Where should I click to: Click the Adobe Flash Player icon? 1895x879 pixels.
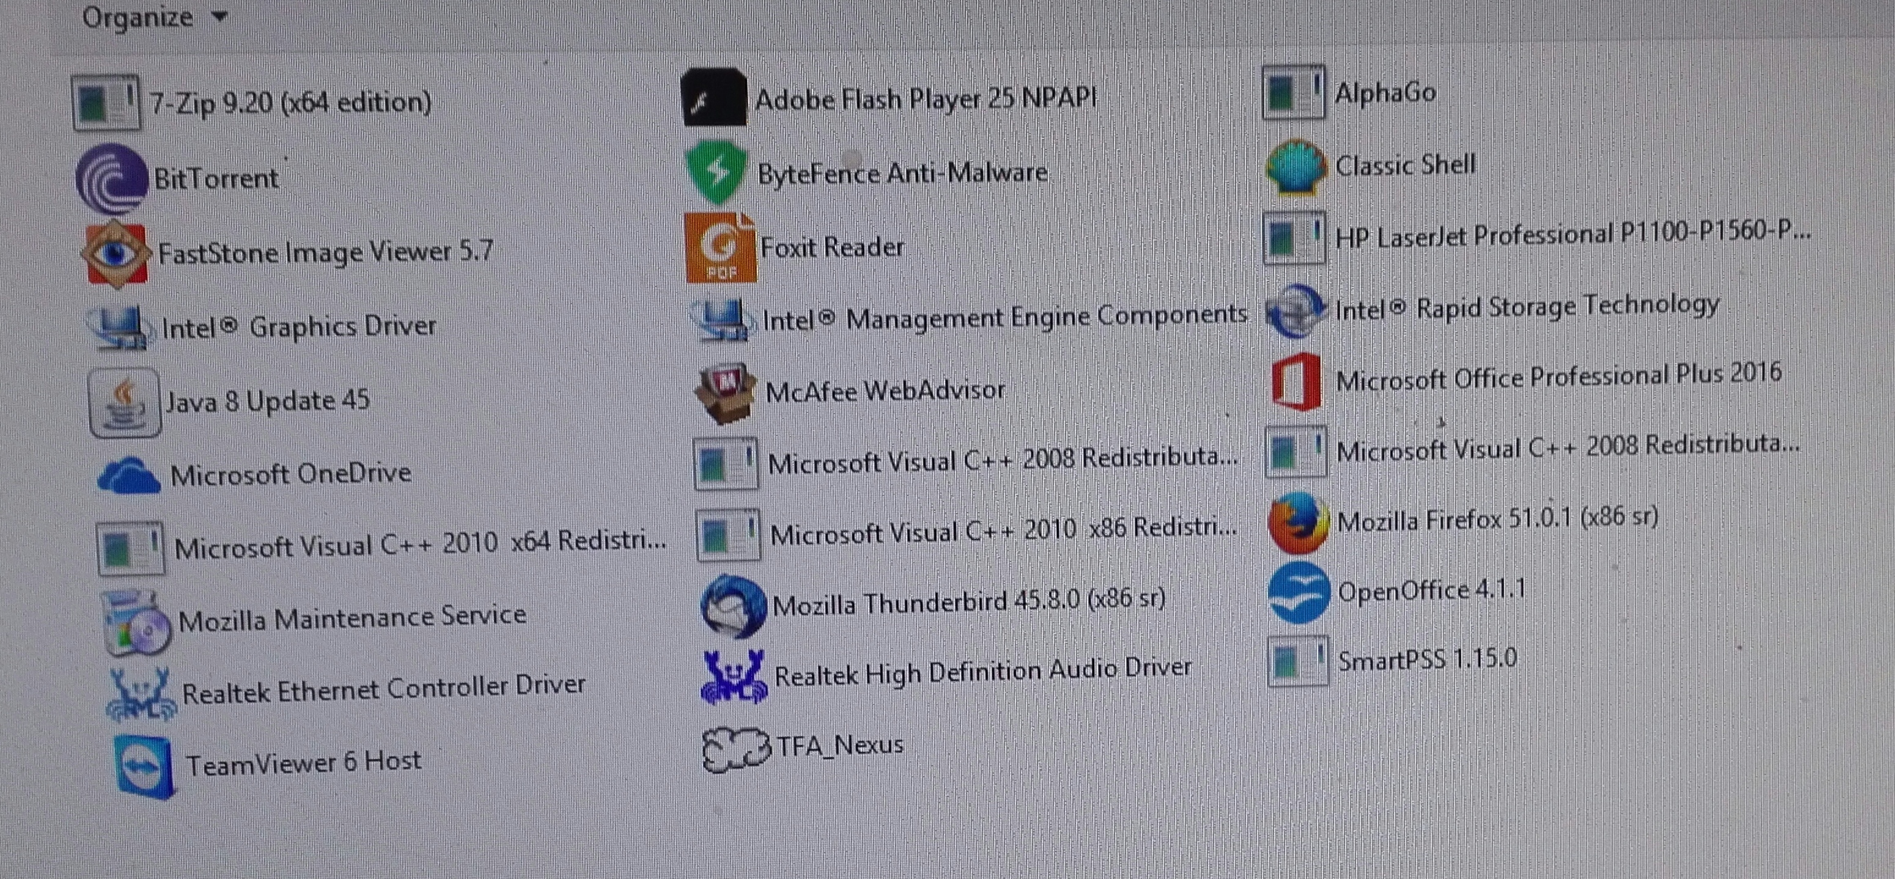pyautogui.click(x=715, y=98)
